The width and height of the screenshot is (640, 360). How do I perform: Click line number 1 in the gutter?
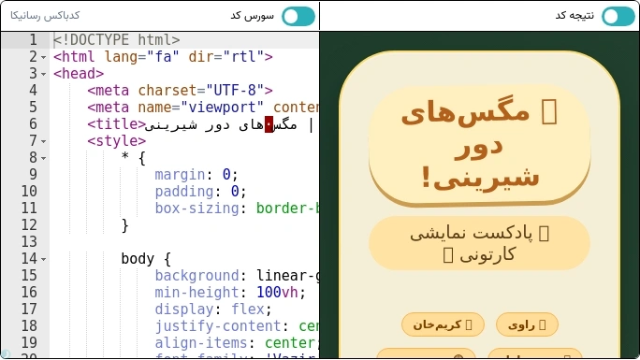(33, 40)
